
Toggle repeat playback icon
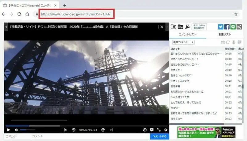tap(145, 130)
